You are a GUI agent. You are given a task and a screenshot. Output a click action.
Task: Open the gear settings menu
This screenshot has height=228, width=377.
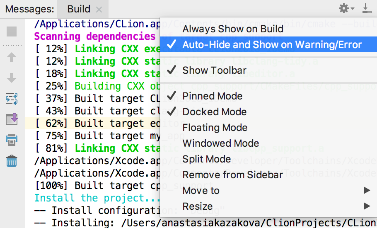pyautogui.click(x=346, y=8)
